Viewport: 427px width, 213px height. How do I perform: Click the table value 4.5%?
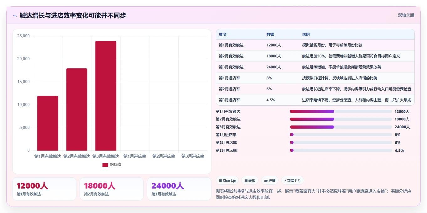[x=271, y=100]
